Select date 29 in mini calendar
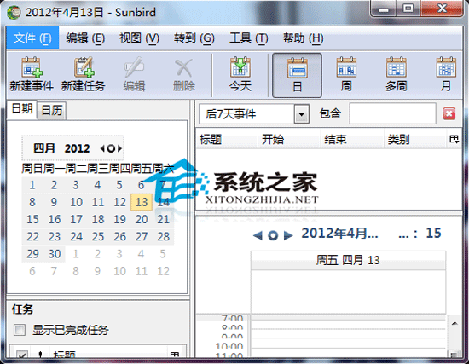This screenshot has width=469, height=364. (x=32, y=254)
